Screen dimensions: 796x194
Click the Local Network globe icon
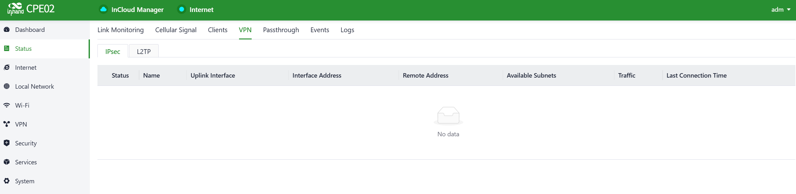click(x=7, y=86)
